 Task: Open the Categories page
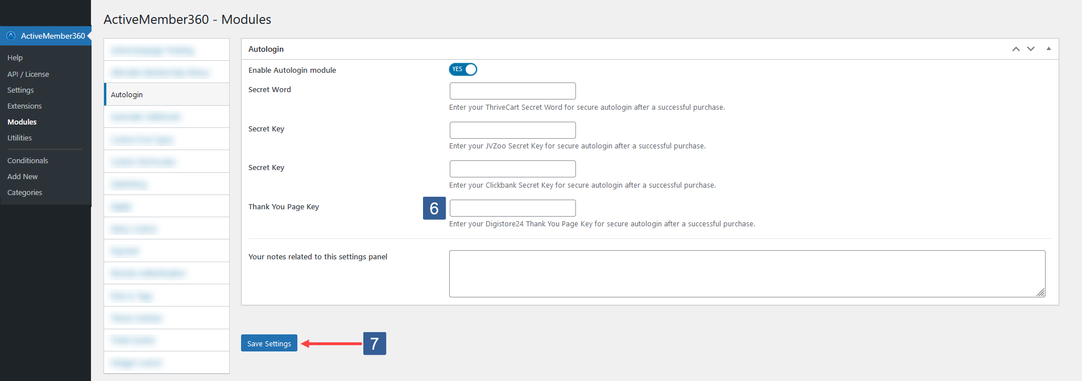(x=24, y=192)
